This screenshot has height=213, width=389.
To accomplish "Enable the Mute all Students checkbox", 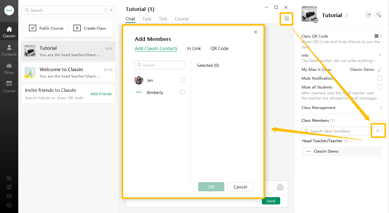I will 380,87.
